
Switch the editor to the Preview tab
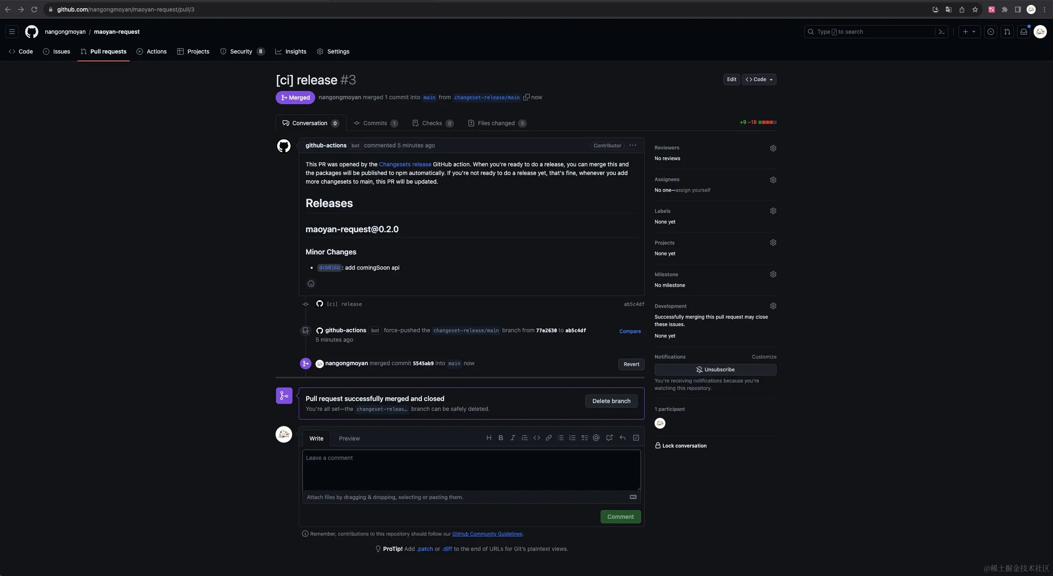point(349,438)
